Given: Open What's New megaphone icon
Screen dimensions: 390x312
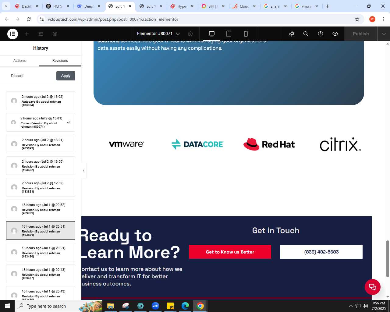Looking at the screenshot, I should pos(292,34).
